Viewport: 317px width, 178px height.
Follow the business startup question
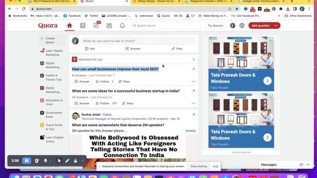pyautogui.click(x=106, y=103)
